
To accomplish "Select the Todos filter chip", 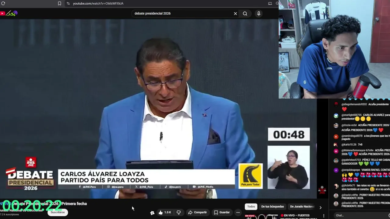I will pos(251,207).
